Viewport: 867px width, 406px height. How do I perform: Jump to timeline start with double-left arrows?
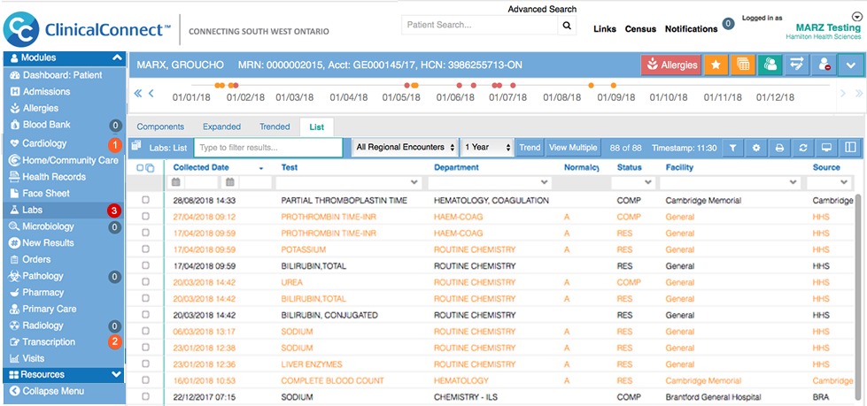click(138, 94)
